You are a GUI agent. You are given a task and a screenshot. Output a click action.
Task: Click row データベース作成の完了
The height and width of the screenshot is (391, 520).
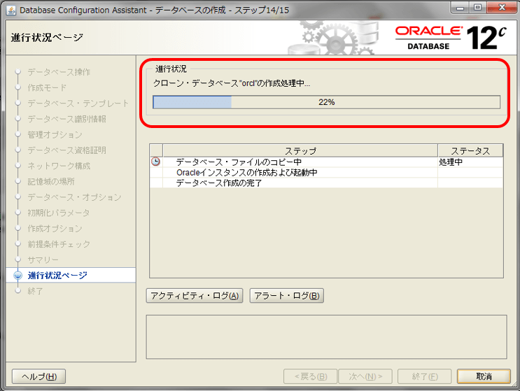coord(326,183)
